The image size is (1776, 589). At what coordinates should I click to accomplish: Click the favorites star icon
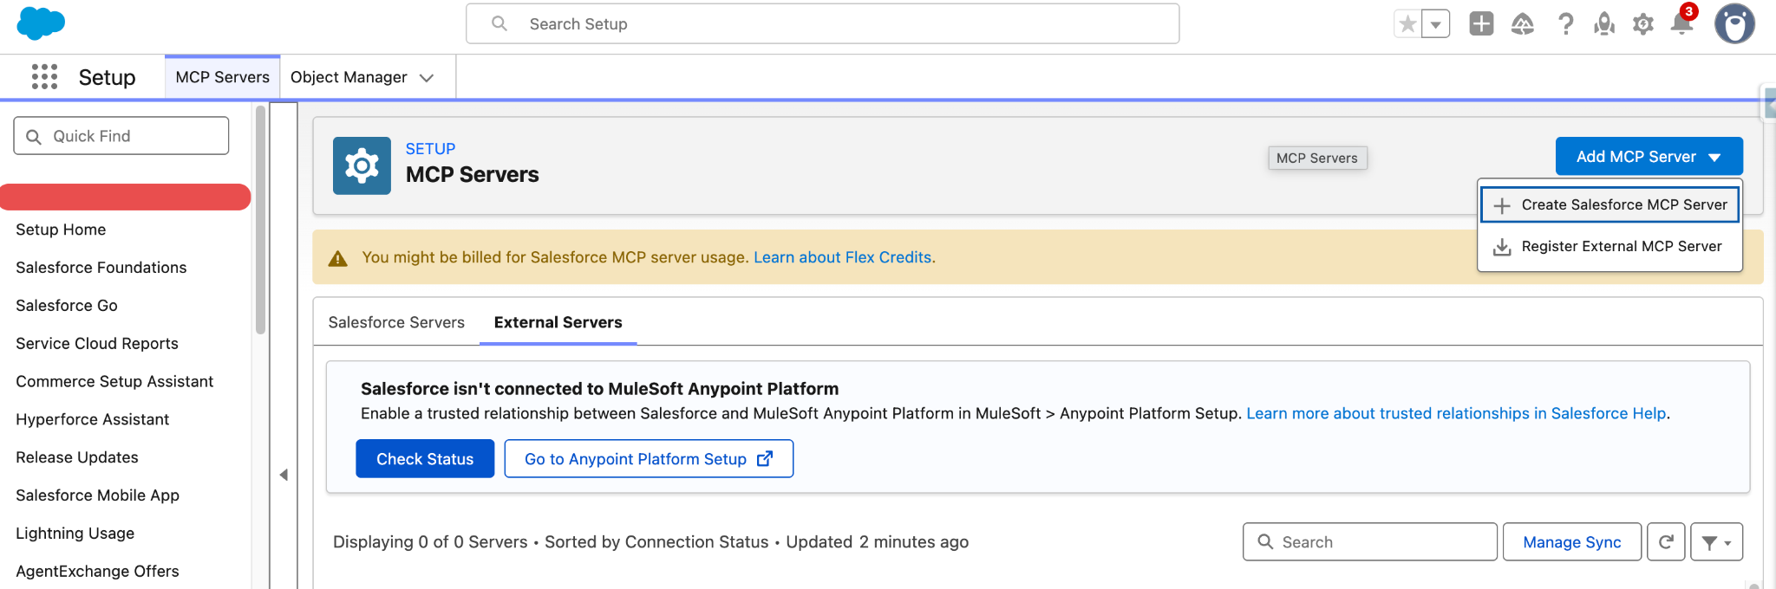point(1408,24)
